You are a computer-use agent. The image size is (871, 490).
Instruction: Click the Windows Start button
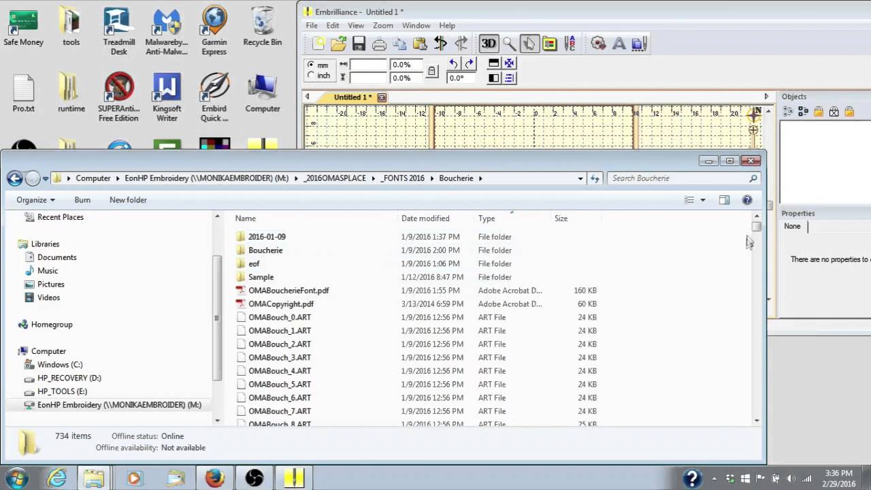pos(17,477)
